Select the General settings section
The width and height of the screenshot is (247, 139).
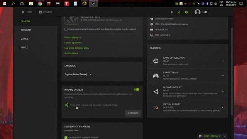pyautogui.click(x=25, y=21)
